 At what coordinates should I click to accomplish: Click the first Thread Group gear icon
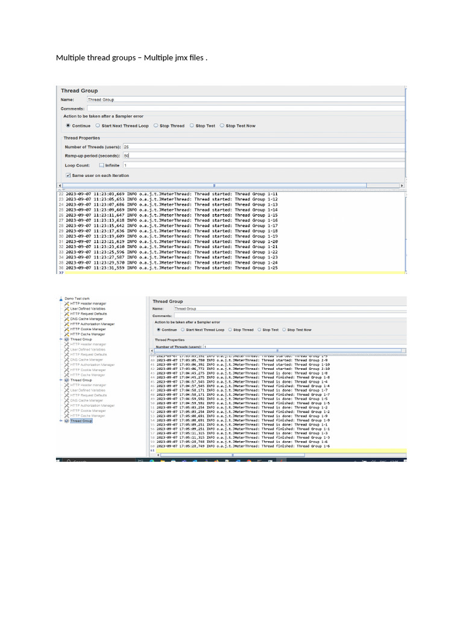[66, 339]
